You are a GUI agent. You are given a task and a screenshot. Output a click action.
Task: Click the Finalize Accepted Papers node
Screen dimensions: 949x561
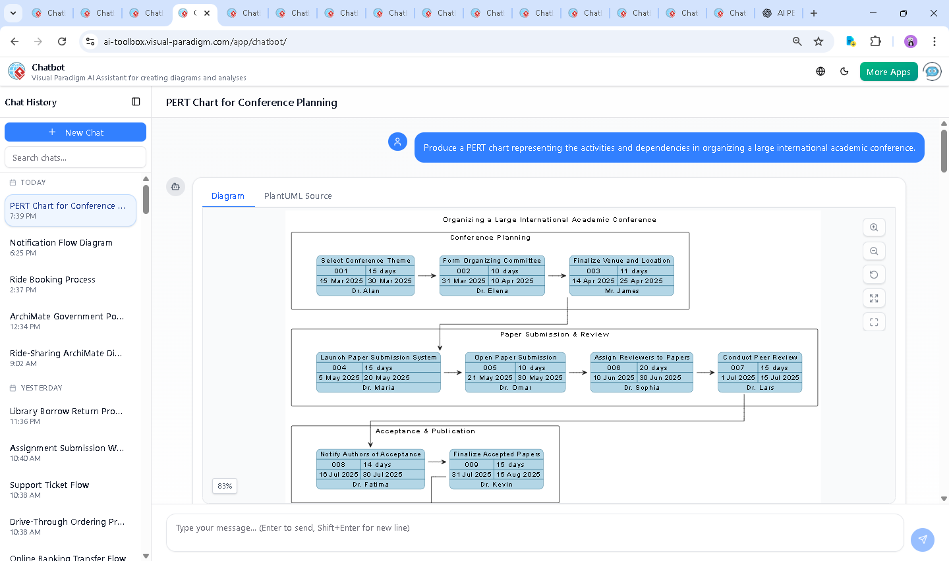coord(496,469)
